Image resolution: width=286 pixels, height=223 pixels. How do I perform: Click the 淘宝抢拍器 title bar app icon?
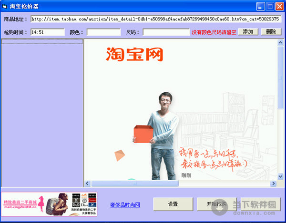pyautogui.click(x=5, y=6)
